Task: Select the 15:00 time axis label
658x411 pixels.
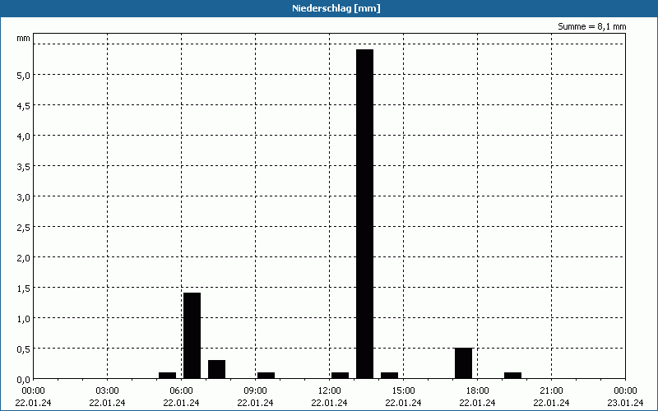Action: click(x=403, y=391)
